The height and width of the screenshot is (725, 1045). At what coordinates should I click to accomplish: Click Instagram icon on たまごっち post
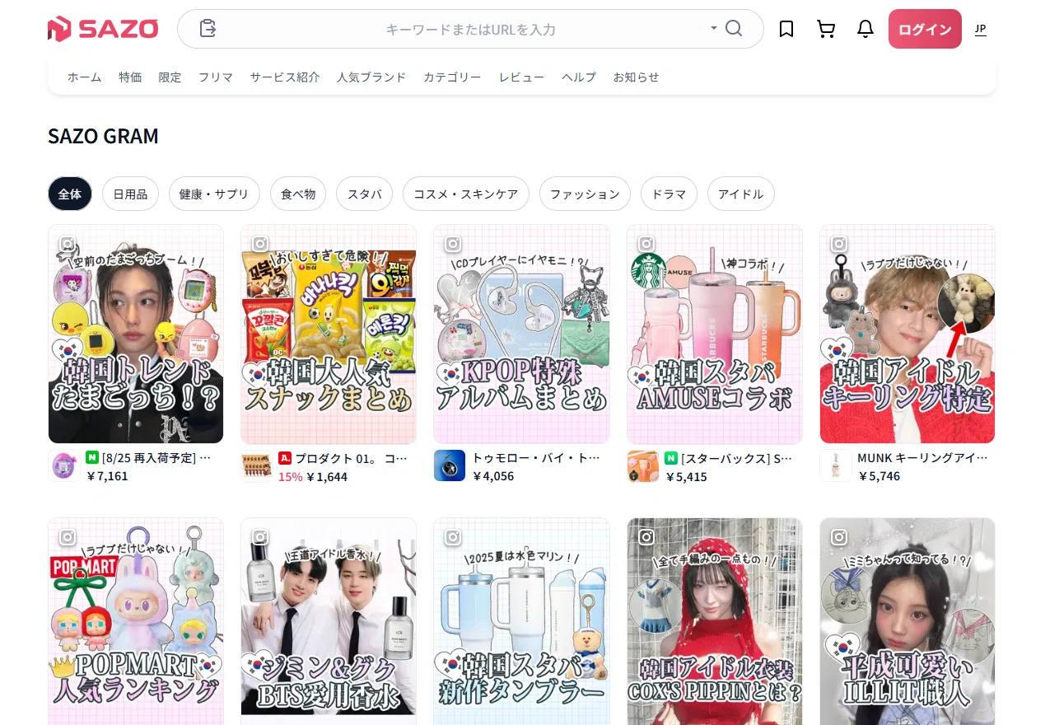(x=68, y=244)
